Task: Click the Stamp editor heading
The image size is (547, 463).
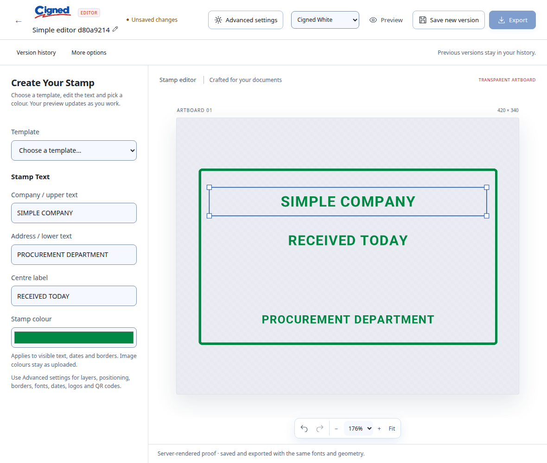Action: 178,80
